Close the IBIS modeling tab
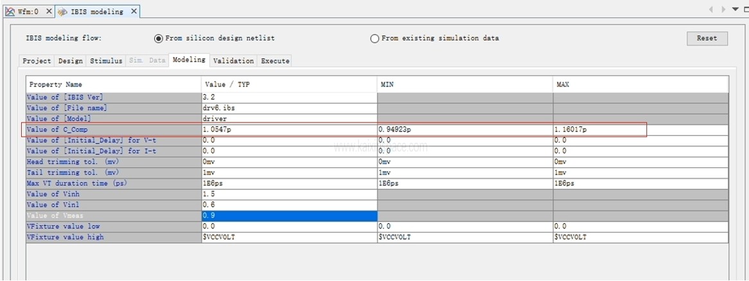The width and height of the screenshot is (749, 281). [x=134, y=12]
